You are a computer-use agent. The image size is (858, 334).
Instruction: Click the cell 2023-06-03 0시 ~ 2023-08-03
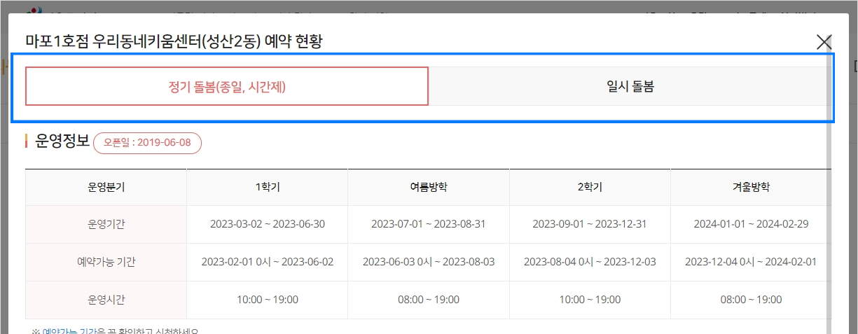[x=429, y=262]
